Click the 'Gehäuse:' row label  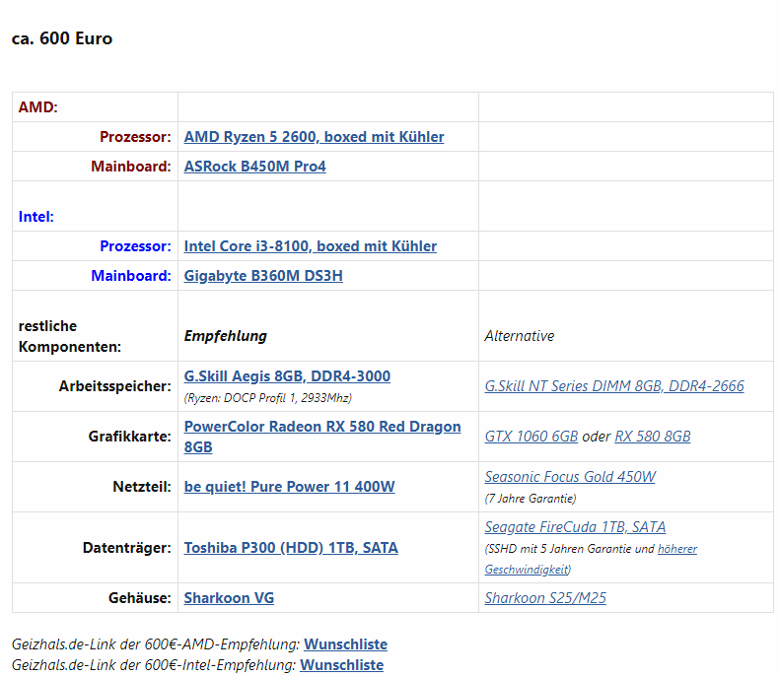140,598
